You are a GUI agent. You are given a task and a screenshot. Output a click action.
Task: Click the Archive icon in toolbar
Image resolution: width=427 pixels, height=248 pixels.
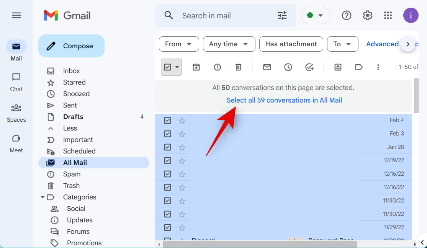click(196, 67)
